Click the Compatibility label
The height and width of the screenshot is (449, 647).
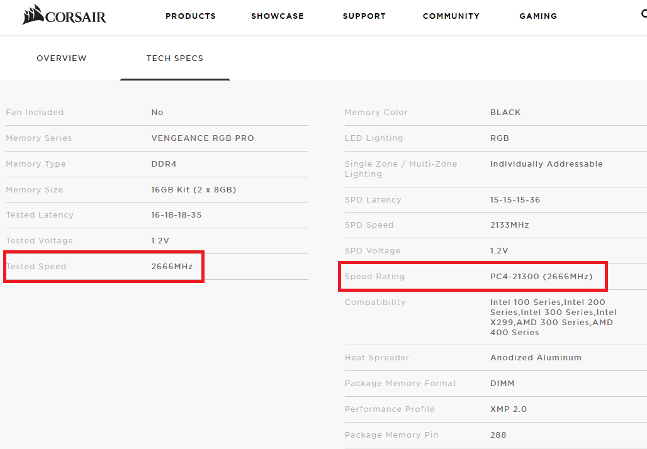375,302
